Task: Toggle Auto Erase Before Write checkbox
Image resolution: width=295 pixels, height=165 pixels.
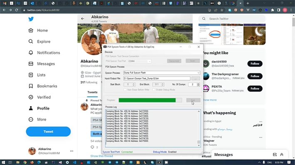Action: (125, 90)
